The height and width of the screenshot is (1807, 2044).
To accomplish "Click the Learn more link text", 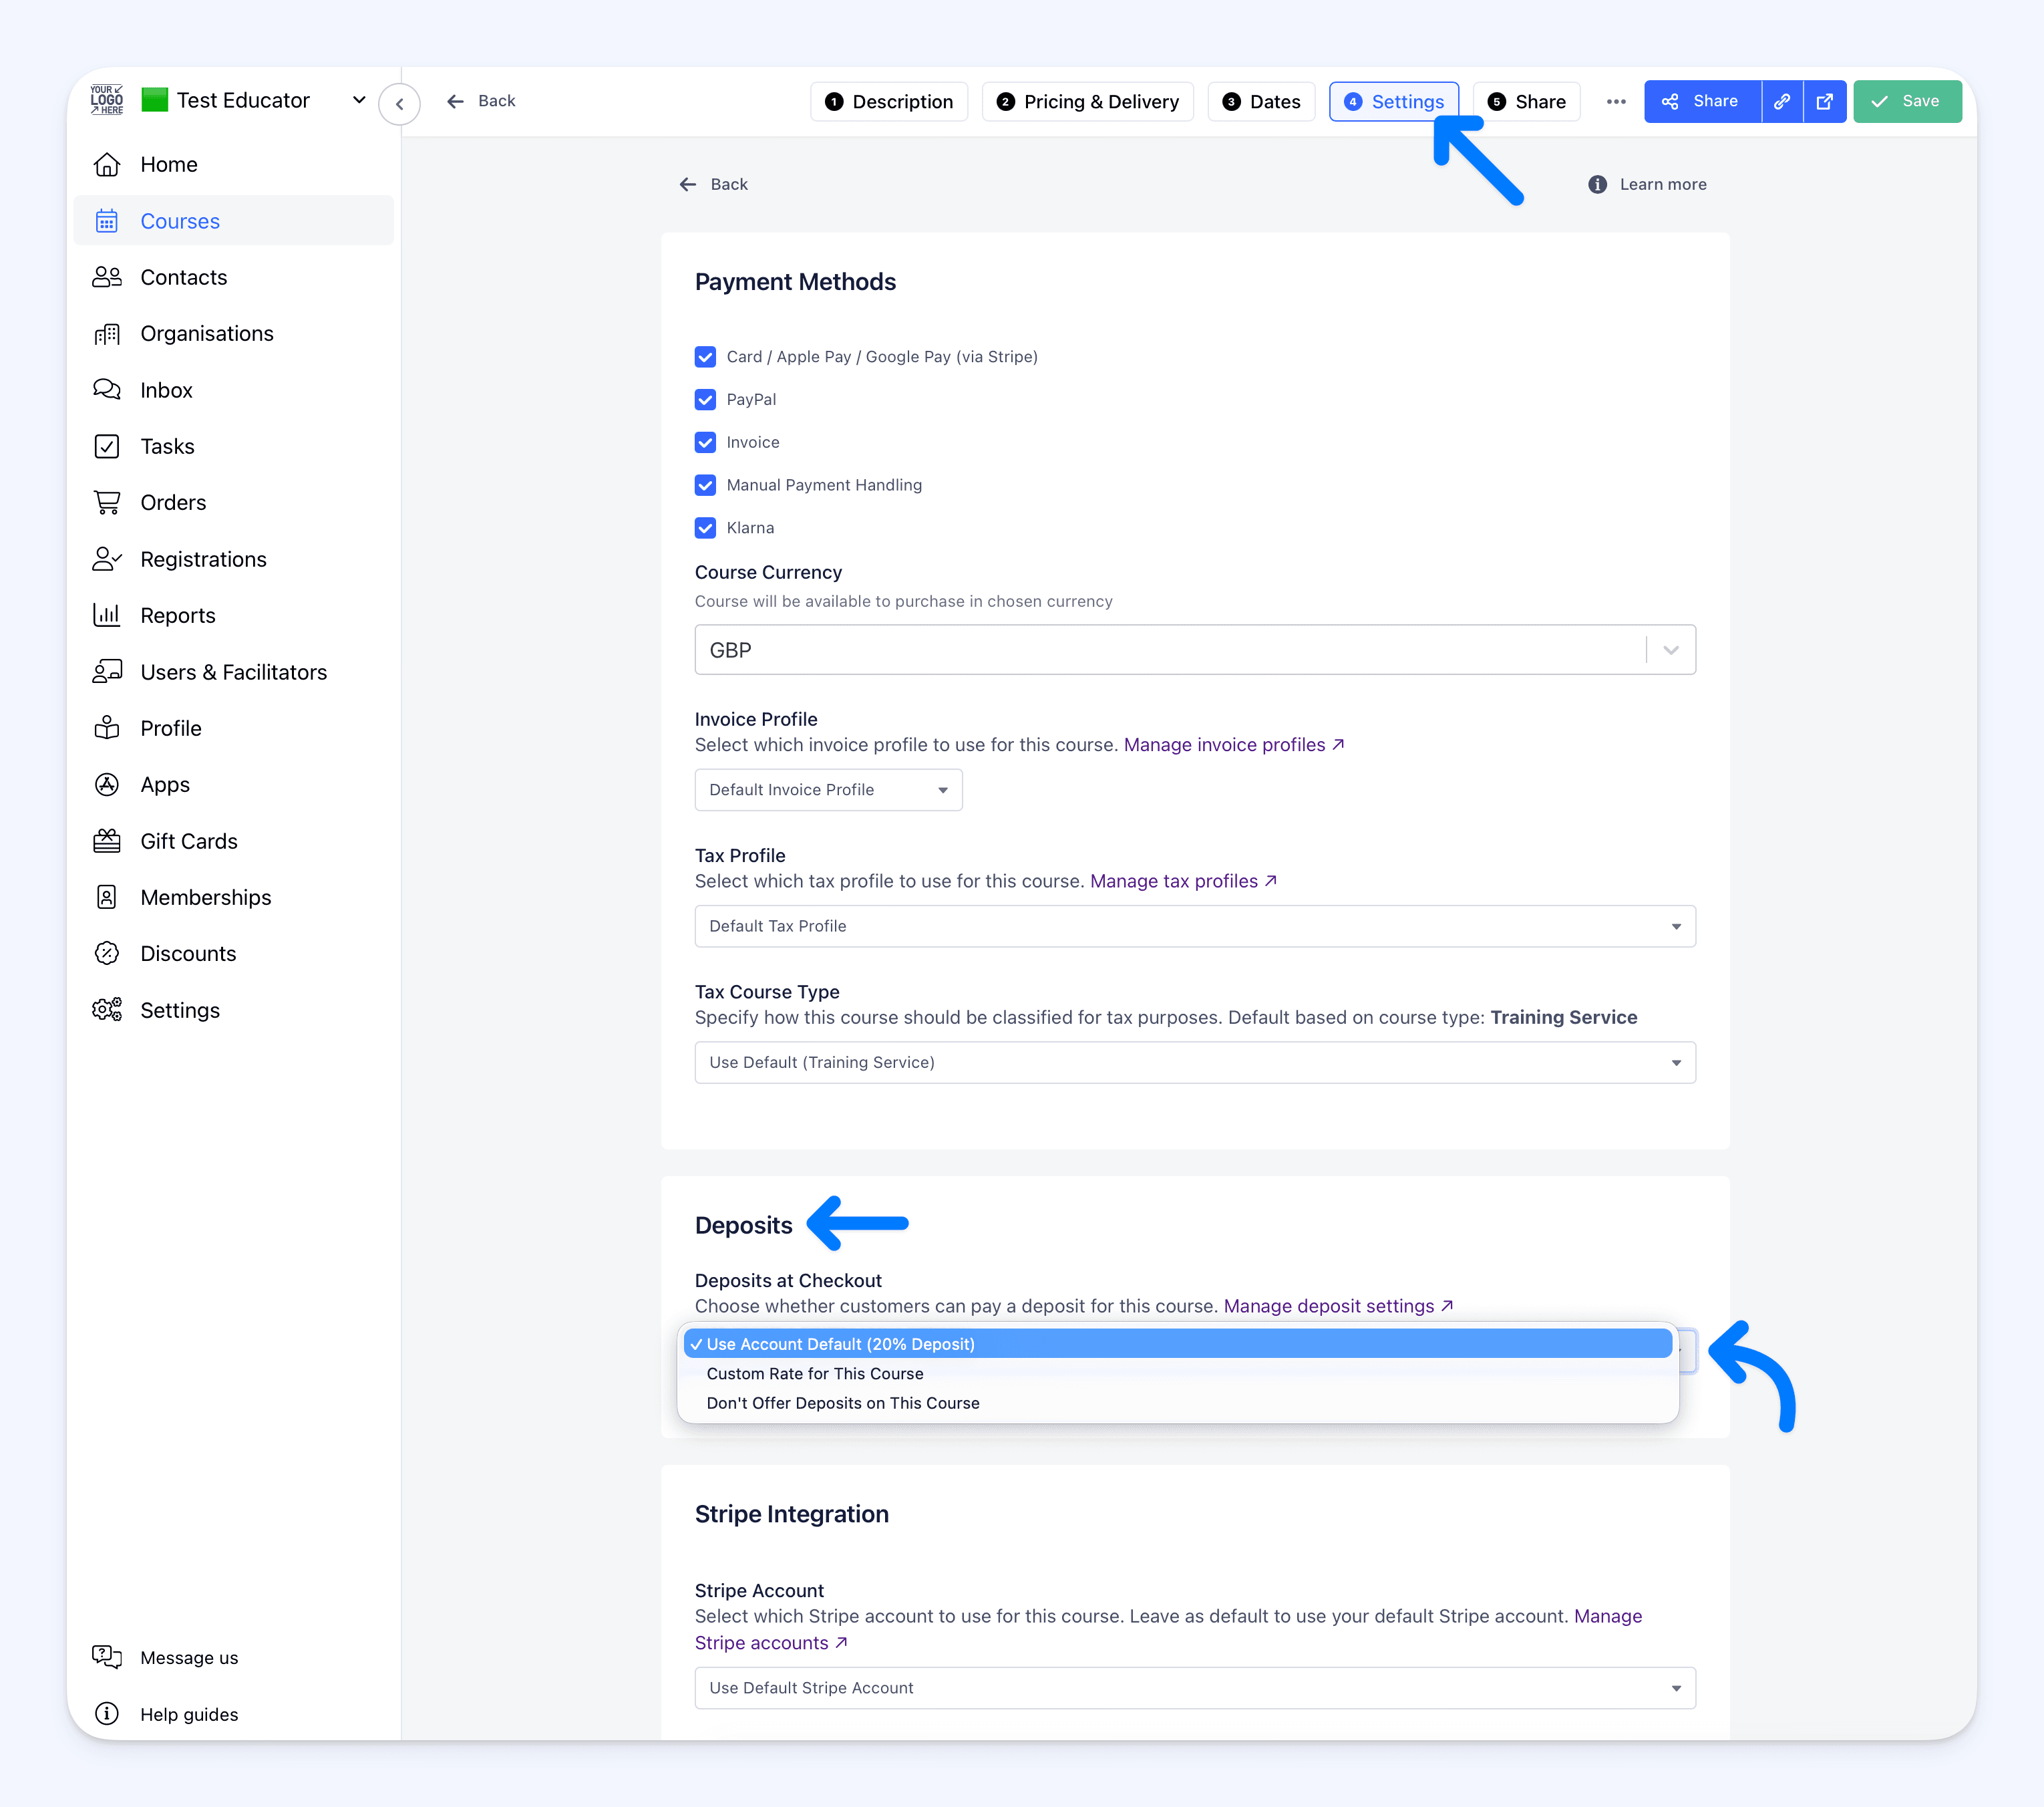I will pyautogui.click(x=1663, y=184).
